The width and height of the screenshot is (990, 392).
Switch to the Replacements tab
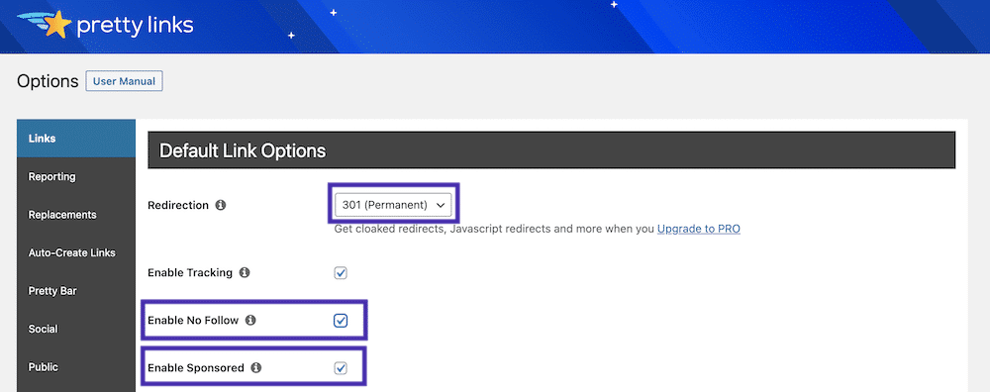[x=76, y=215]
